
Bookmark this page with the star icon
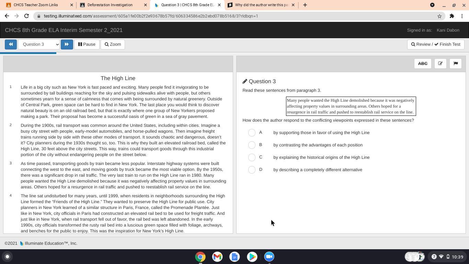click(439, 16)
